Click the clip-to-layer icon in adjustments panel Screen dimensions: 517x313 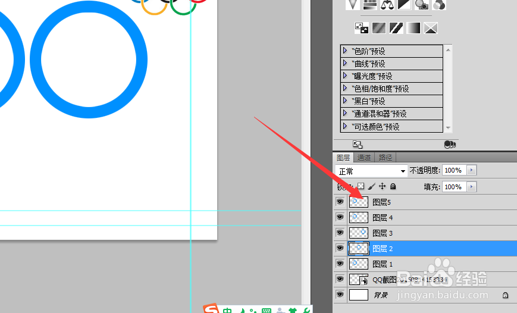[450, 145]
